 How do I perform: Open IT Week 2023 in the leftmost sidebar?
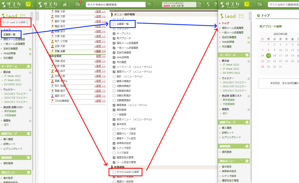point(12,76)
